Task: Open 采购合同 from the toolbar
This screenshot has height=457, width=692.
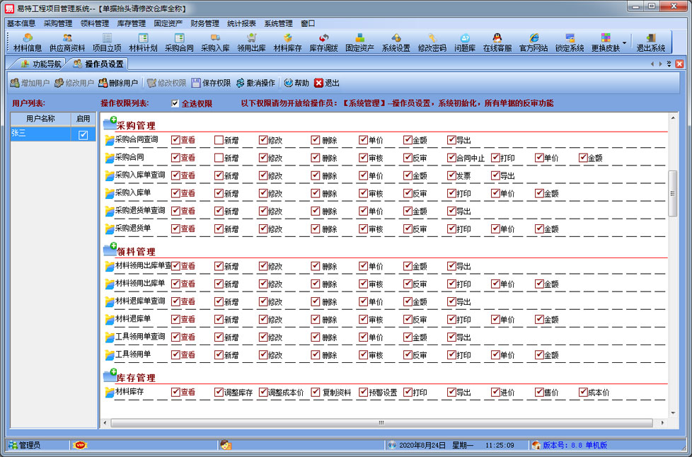Action: (179, 42)
